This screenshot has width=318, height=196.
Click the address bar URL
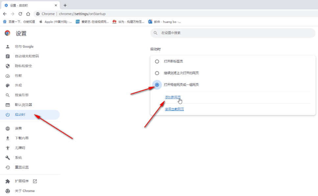pyautogui.click(x=82, y=14)
